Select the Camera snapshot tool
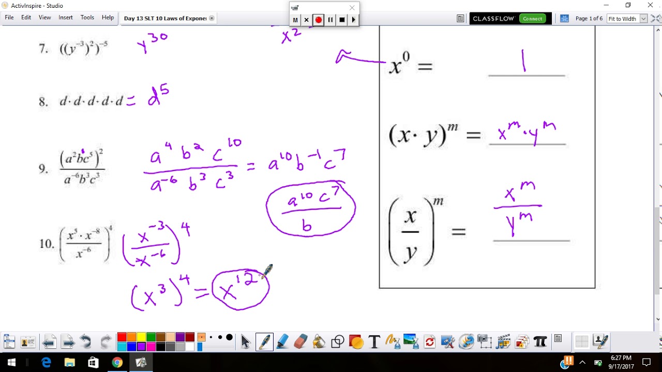This screenshot has width=662, height=372. tap(485, 342)
